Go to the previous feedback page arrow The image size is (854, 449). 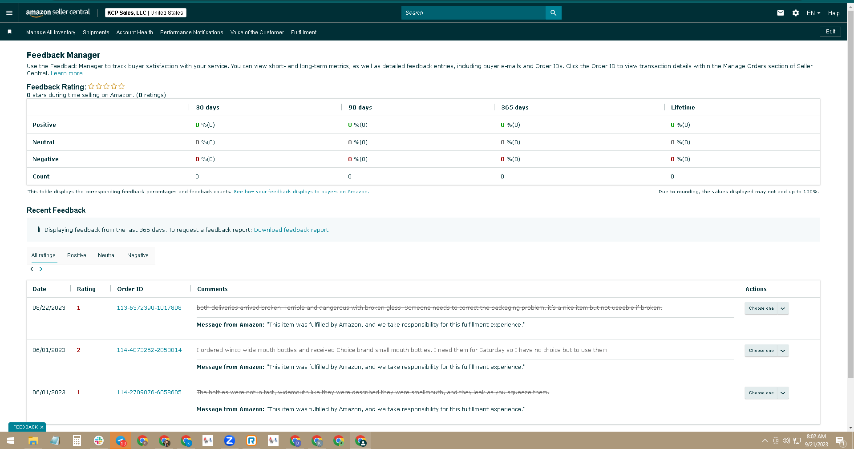(x=32, y=269)
